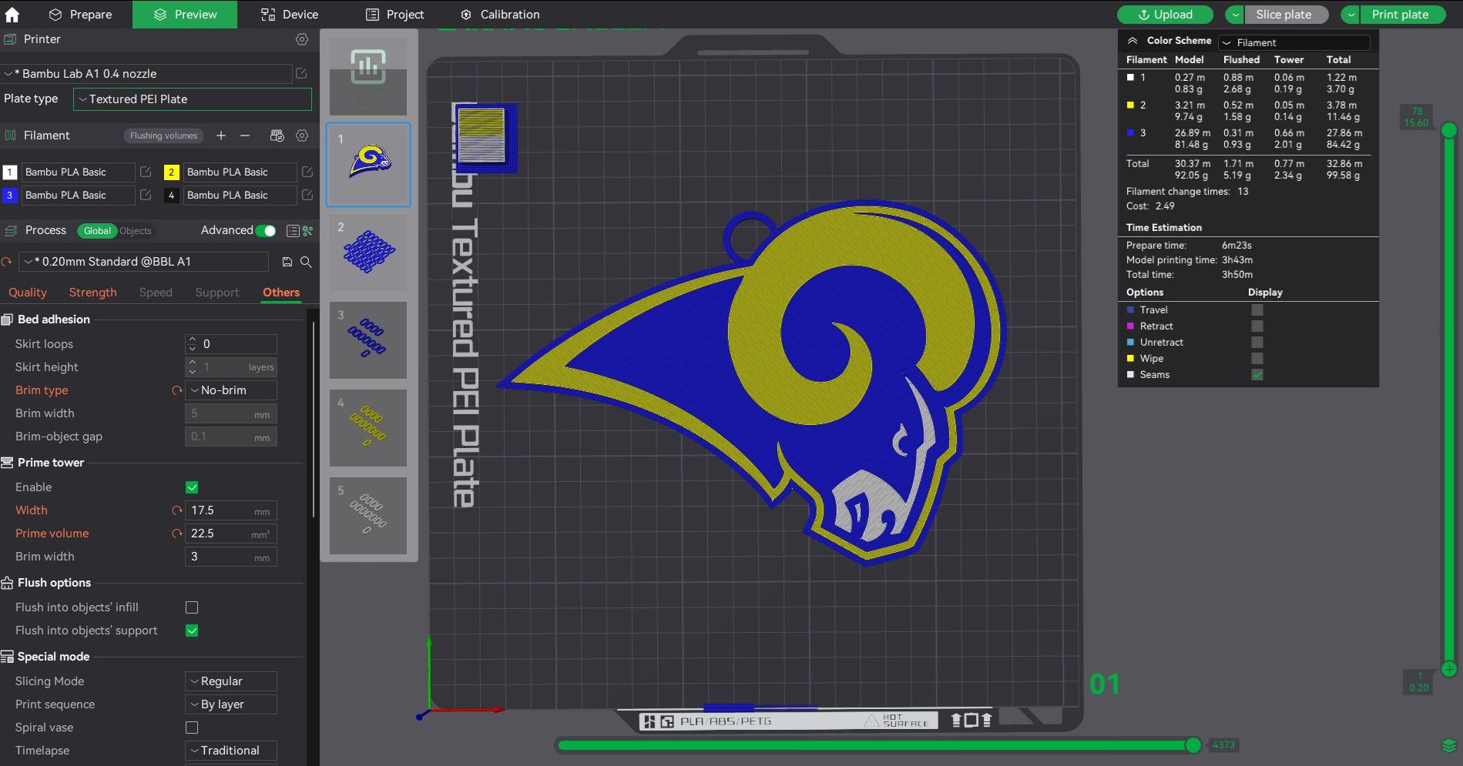Click the Skirt loops input field
This screenshot has height=766, width=1463.
pos(231,344)
